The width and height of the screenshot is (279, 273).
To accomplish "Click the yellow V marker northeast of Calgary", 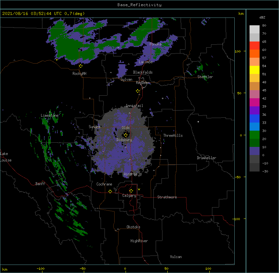I will 139,189.
